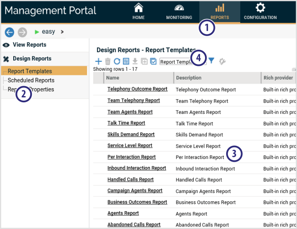This screenshot has height=229, width=297.
Task: Expand the breadcrumb chevron after easy
Action: click(x=62, y=32)
